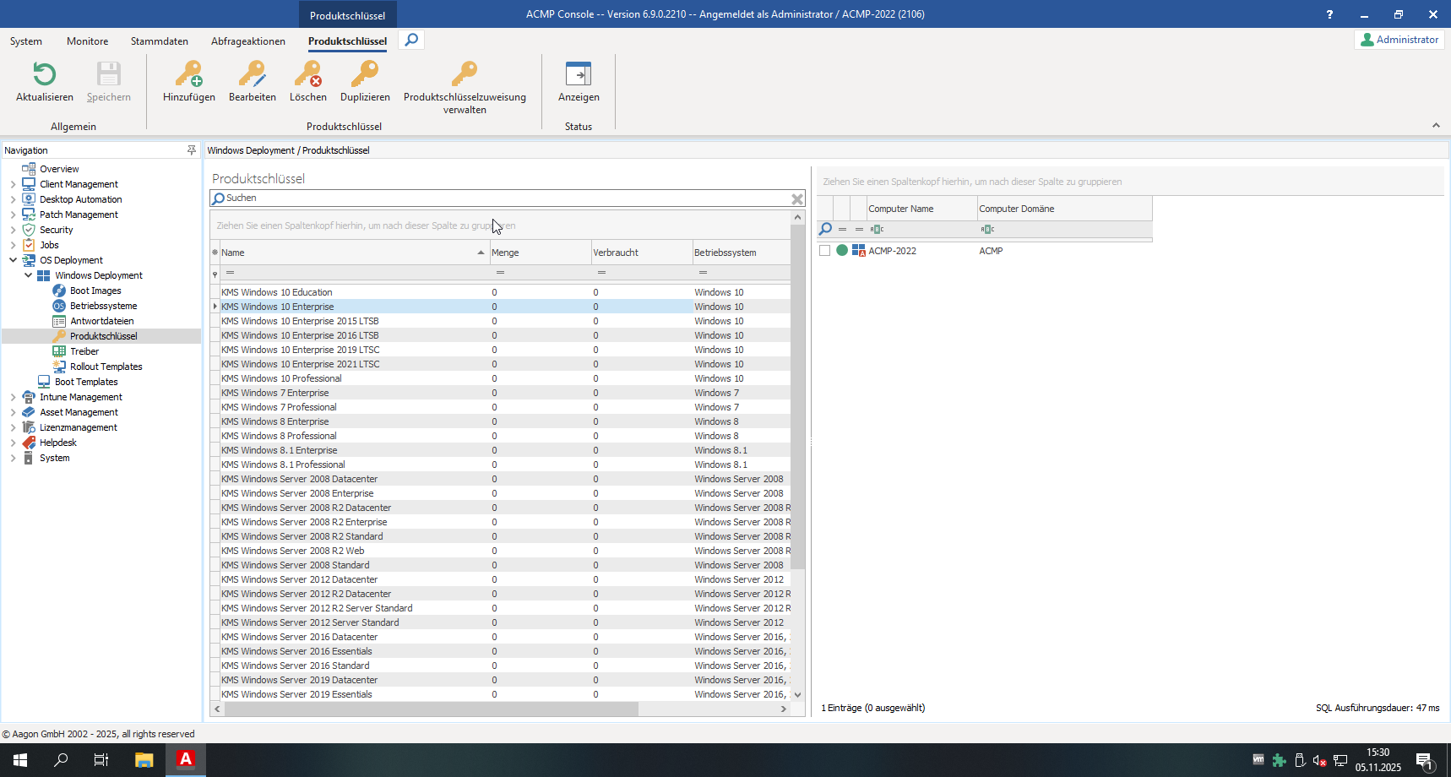Click the Administrator user button
Viewport: 1451px width, 777px height.
click(1399, 40)
